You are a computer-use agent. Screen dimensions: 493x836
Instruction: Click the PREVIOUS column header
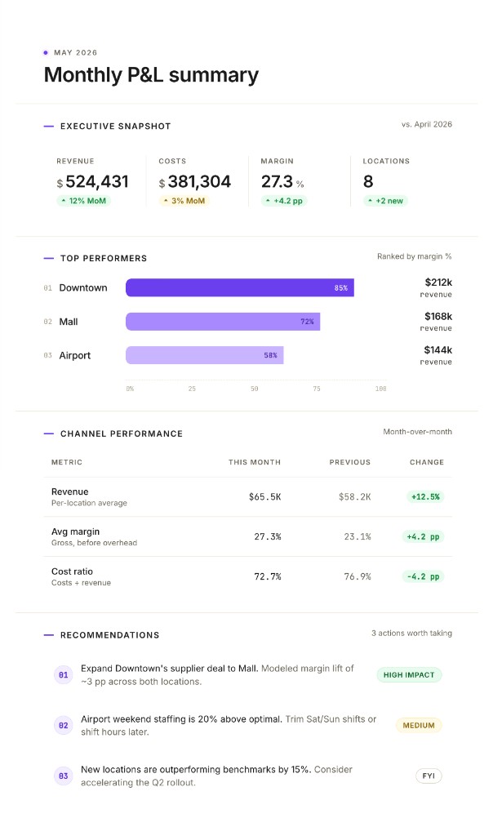click(349, 462)
